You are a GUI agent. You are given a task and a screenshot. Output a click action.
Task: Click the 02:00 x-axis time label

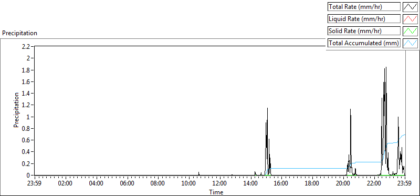pos(66,184)
